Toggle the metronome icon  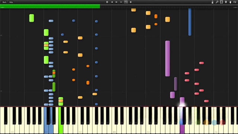212,2
